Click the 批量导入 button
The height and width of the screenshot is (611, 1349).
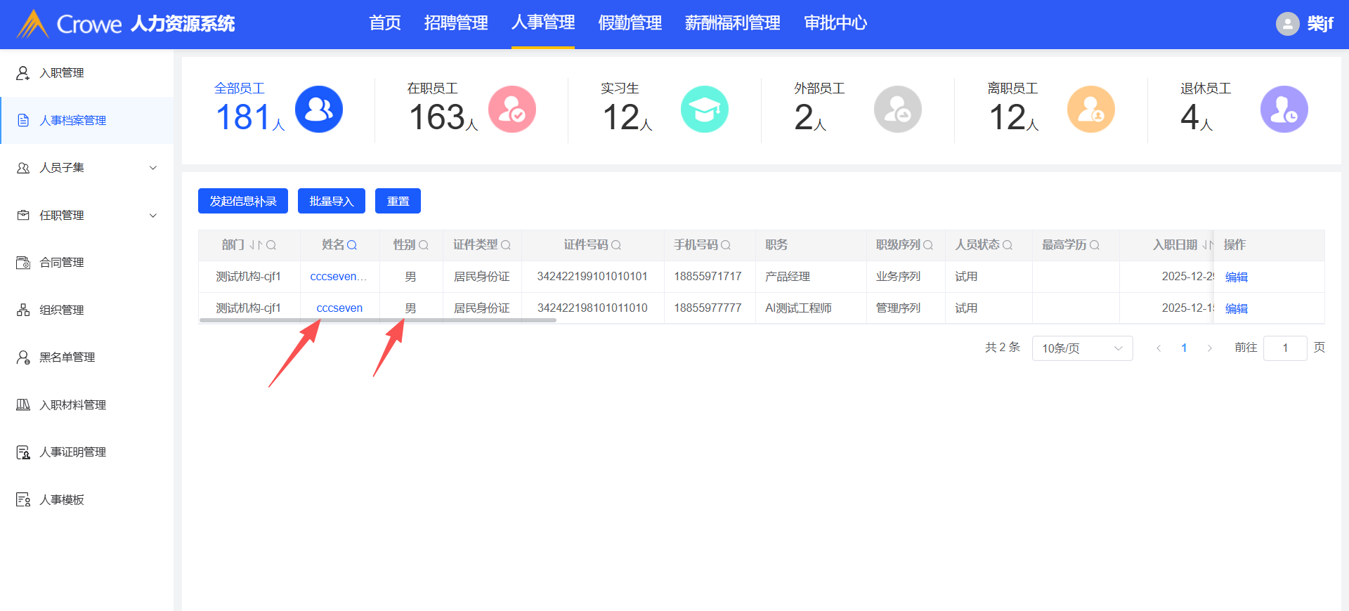click(x=331, y=201)
